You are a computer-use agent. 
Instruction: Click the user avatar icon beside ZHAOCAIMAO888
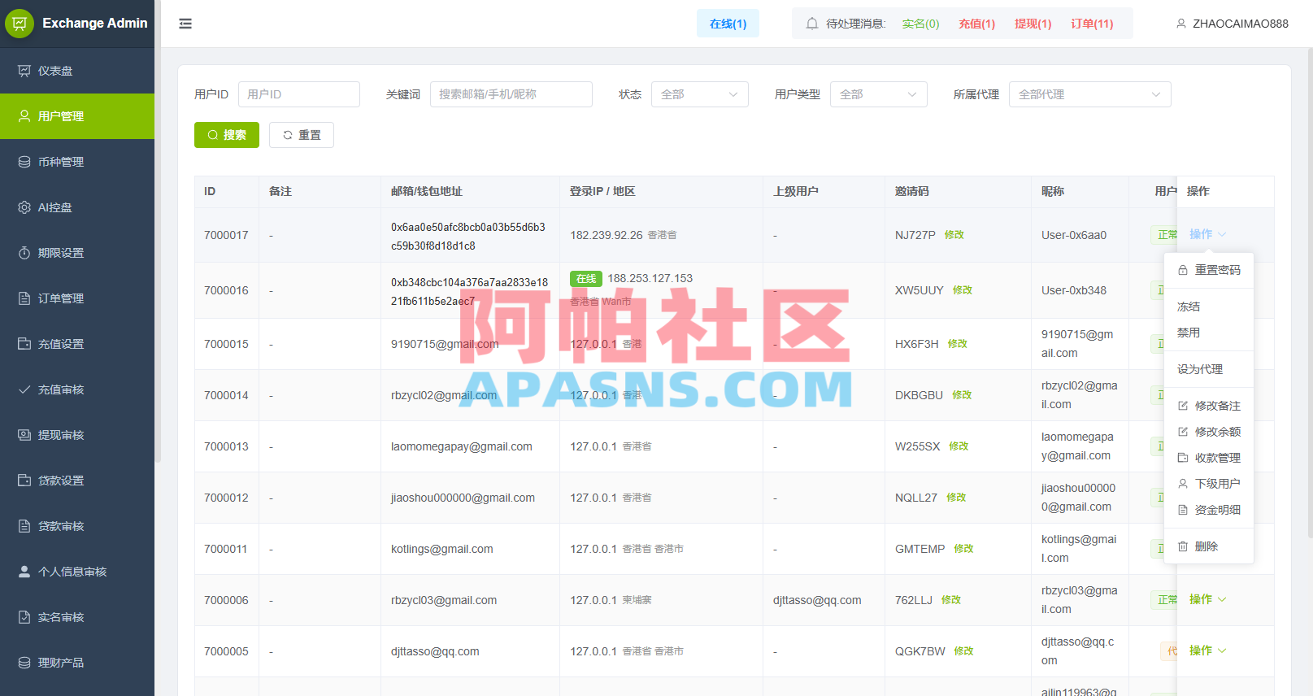pos(1181,24)
